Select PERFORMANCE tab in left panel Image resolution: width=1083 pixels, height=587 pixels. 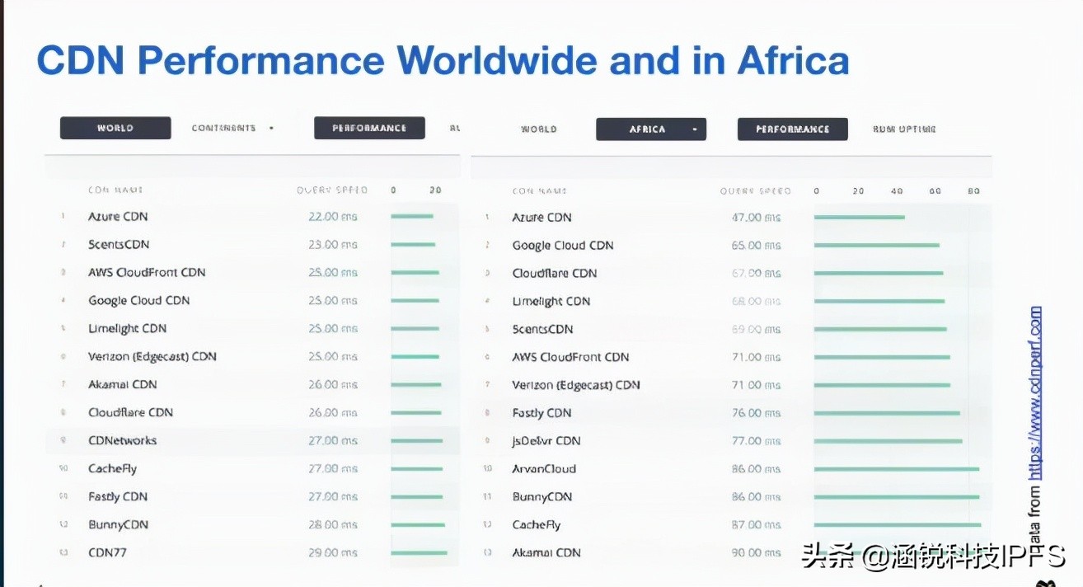[369, 128]
